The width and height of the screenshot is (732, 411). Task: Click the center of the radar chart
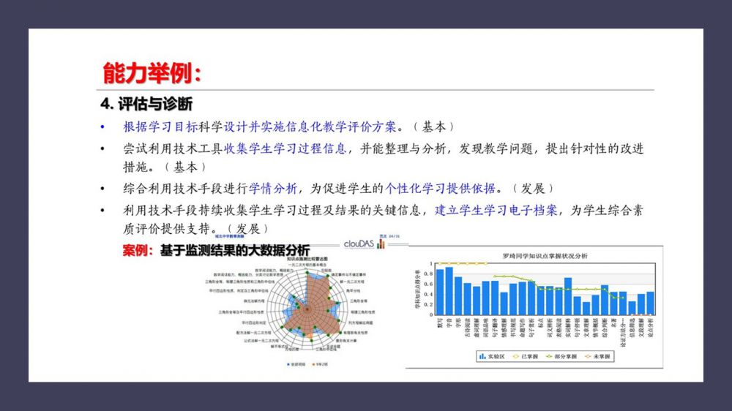click(306, 309)
